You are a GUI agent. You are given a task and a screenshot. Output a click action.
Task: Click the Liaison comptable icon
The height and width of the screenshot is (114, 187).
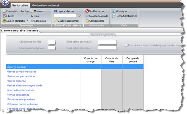point(4,21)
